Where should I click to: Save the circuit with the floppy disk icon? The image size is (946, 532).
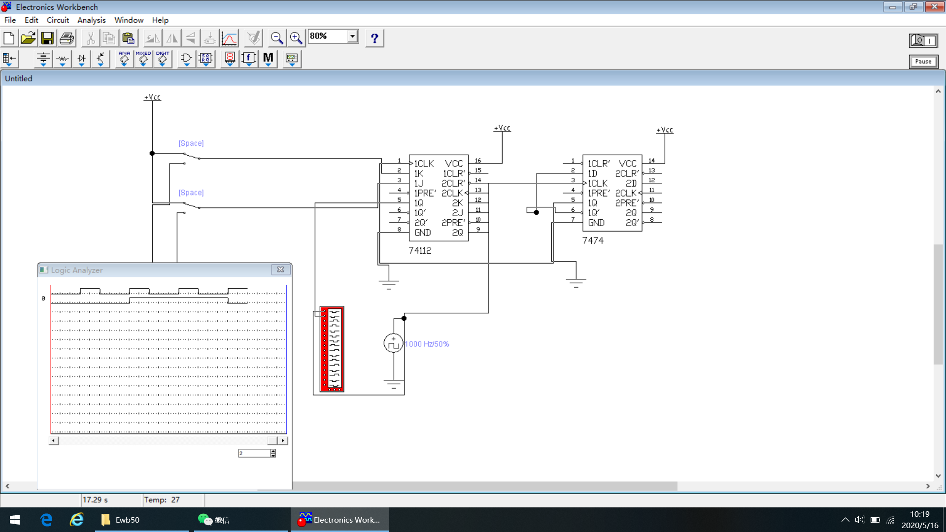click(x=47, y=38)
